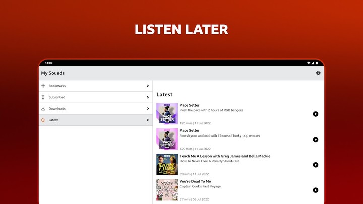Click the Downloads arrow icon

[43, 109]
